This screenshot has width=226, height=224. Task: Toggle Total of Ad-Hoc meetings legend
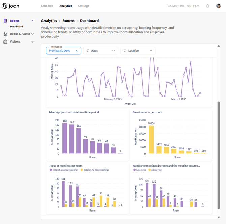pos(95,170)
